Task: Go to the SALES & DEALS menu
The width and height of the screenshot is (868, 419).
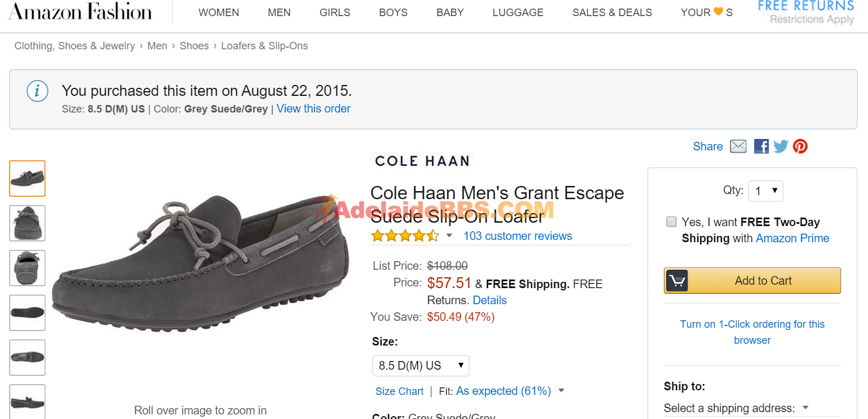Action: (612, 13)
